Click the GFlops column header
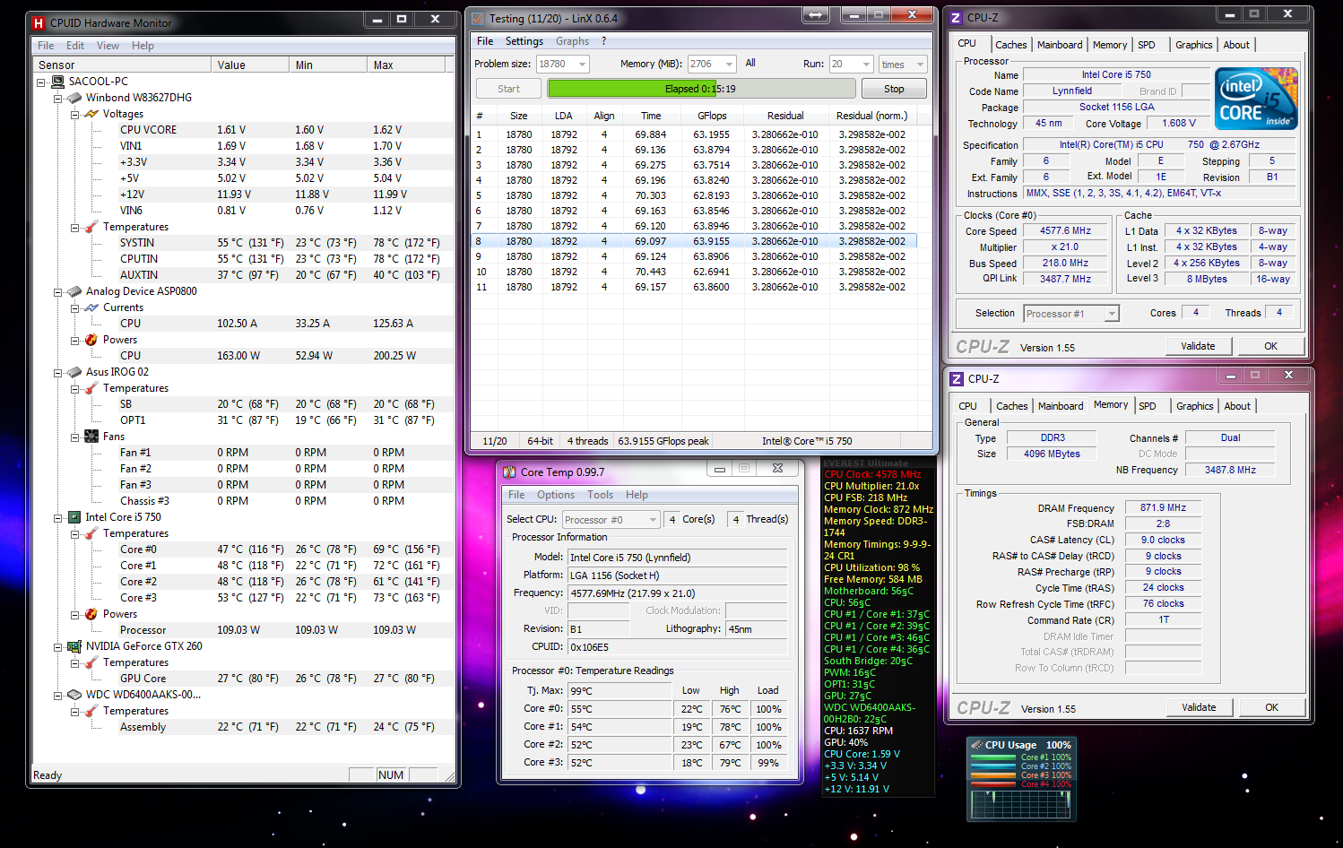 (712, 116)
